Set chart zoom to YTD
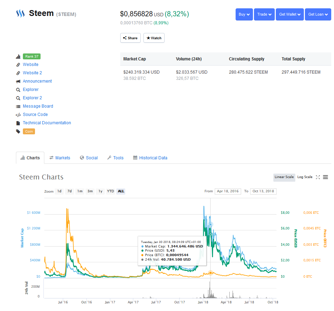334x311 pixels. click(x=111, y=191)
